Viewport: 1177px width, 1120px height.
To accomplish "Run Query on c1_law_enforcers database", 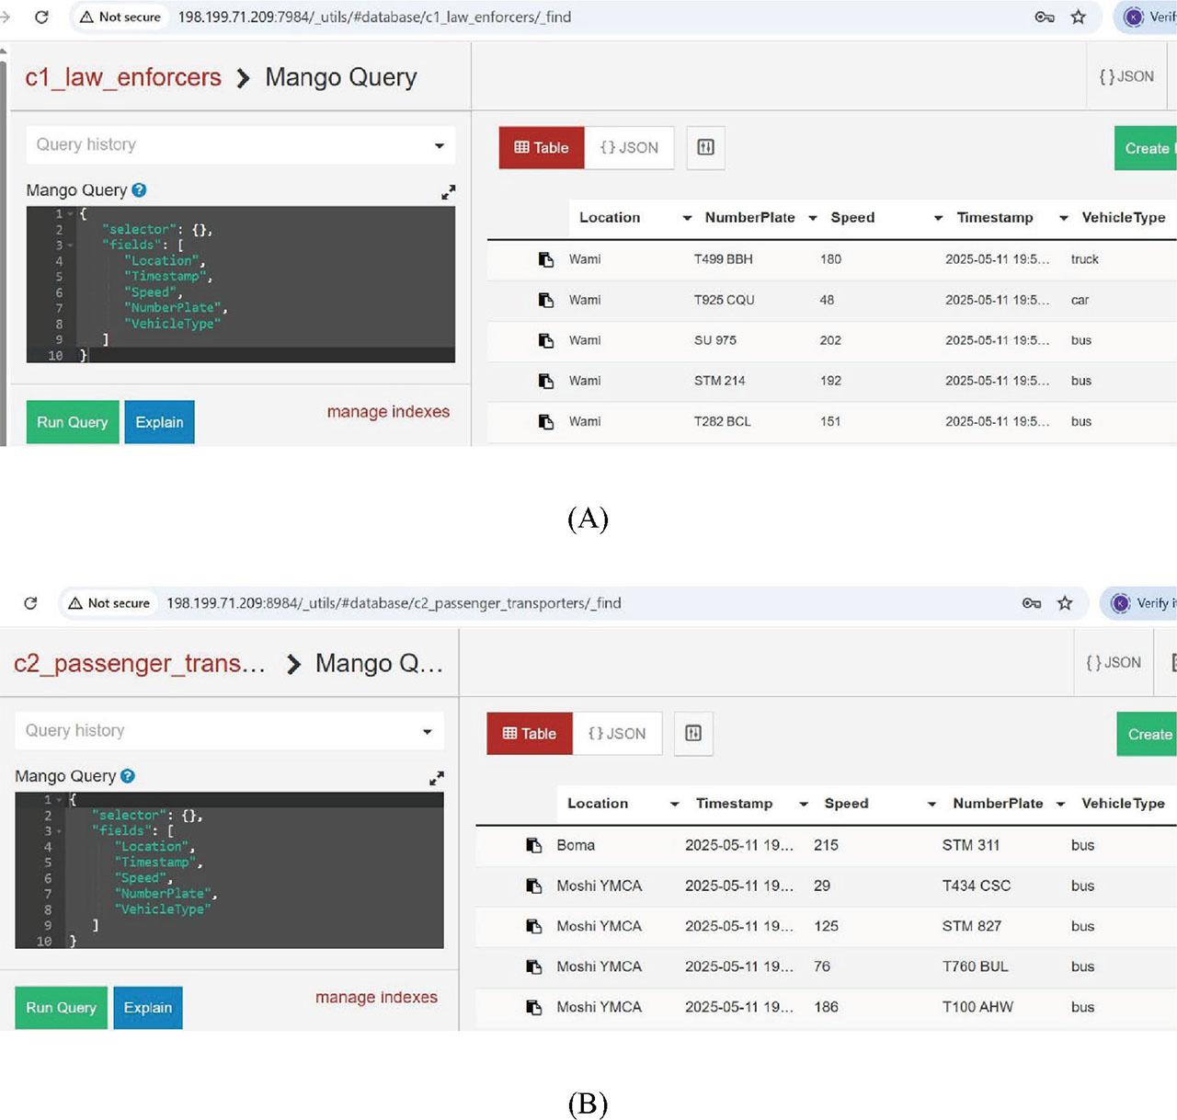I will (73, 422).
